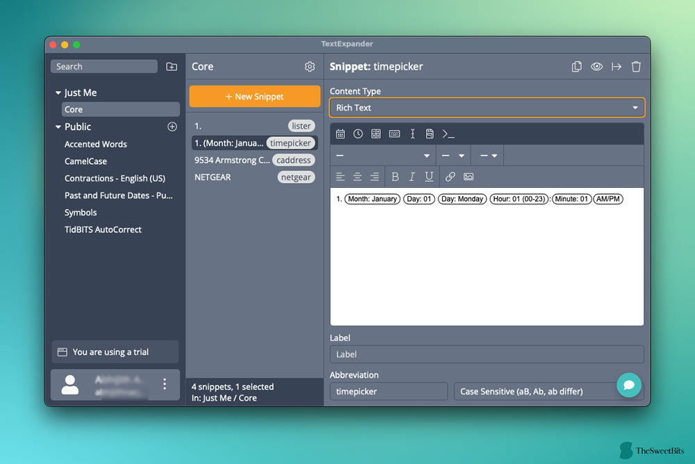The image size is (695, 464).
Task: Insert a script snippet via the terminal prompt icon
Action: pyautogui.click(x=448, y=134)
